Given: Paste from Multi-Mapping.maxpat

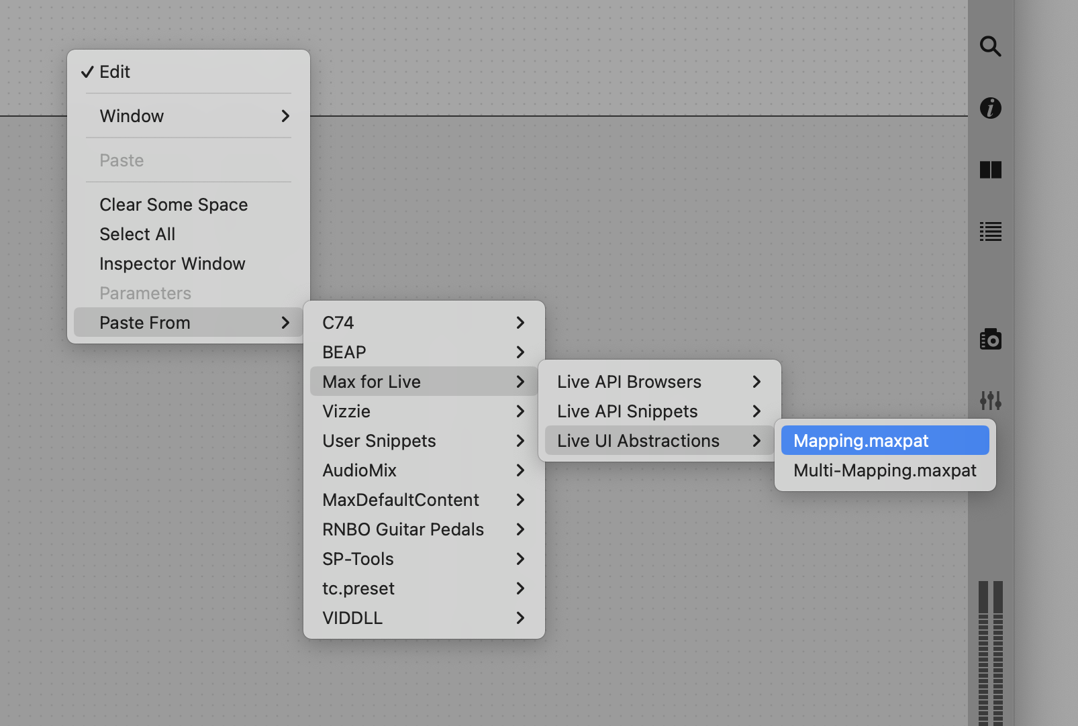Looking at the screenshot, I should 885,470.
